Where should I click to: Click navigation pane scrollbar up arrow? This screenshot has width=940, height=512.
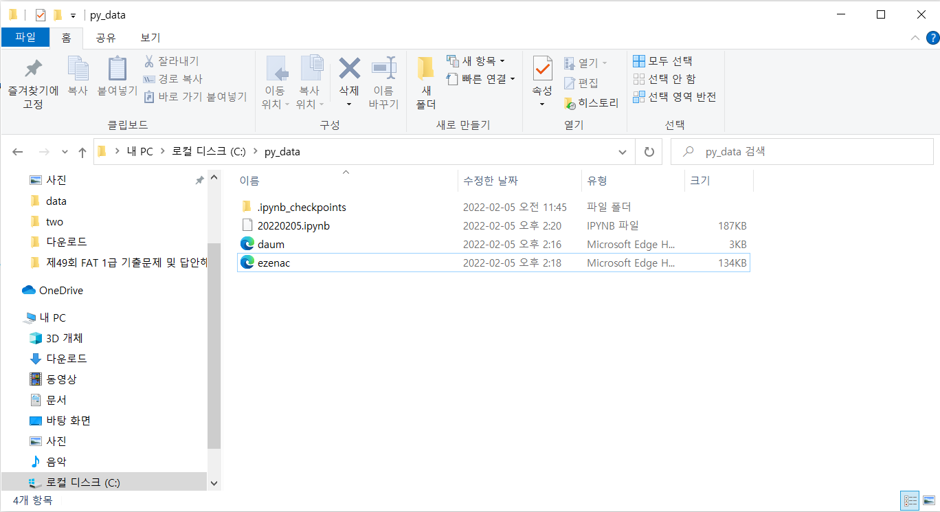[x=214, y=178]
